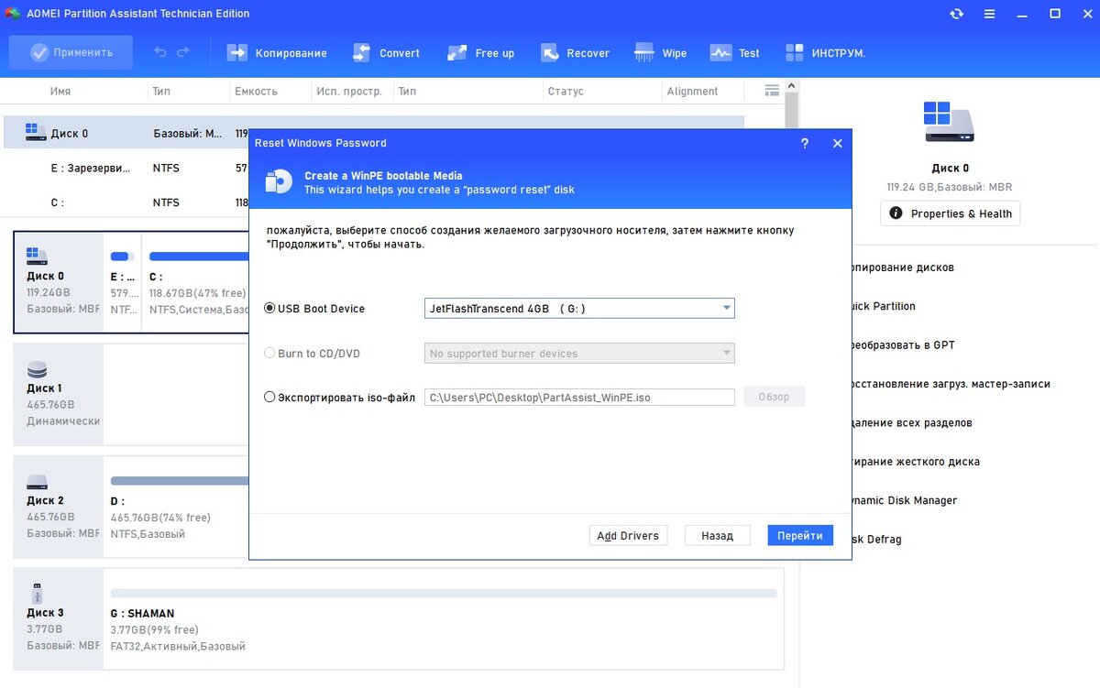1100x688 pixels.
Task: Click Копирование дисков in side panel
Action: (902, 268)
